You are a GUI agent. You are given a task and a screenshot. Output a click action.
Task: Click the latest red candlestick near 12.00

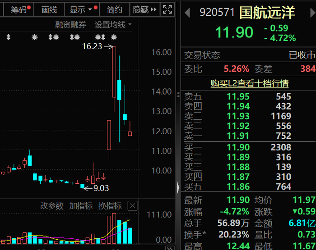point(130,133)
